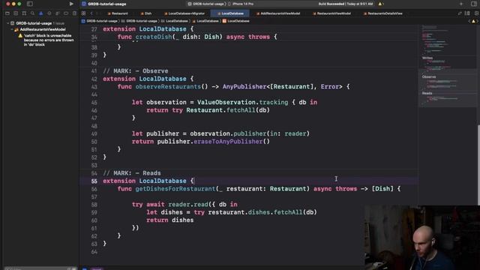Viewport: 480px width, 270px height.
Task: Open the Issue navigator
Action: click(40, 13)
